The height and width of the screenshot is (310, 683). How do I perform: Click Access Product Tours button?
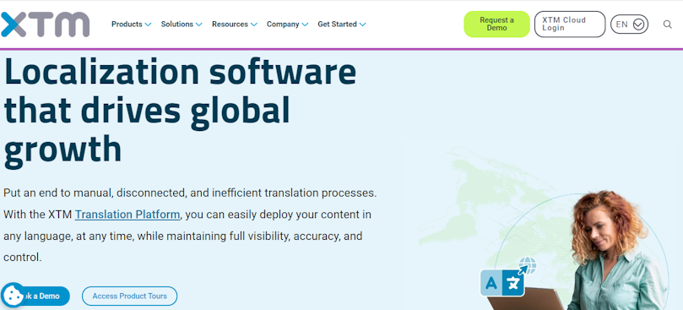click(x=129, y=296)
